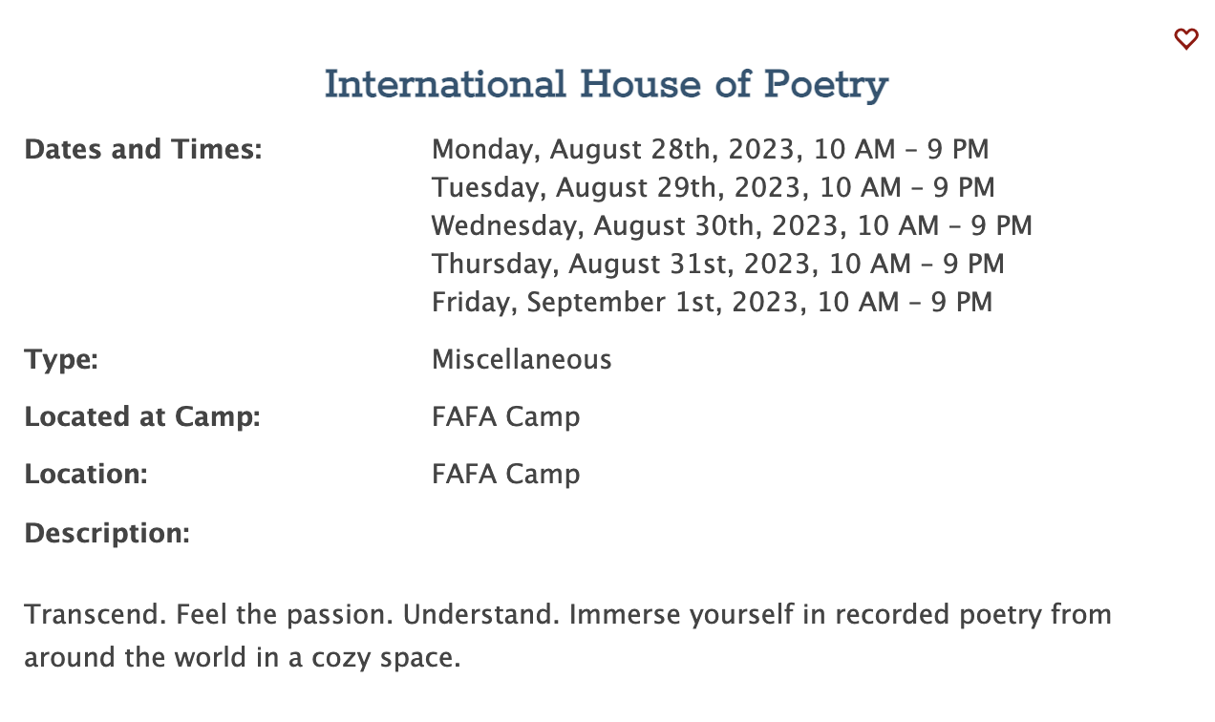Click the Located at Camp label
1215x722 pixels.
click(141, 417)
